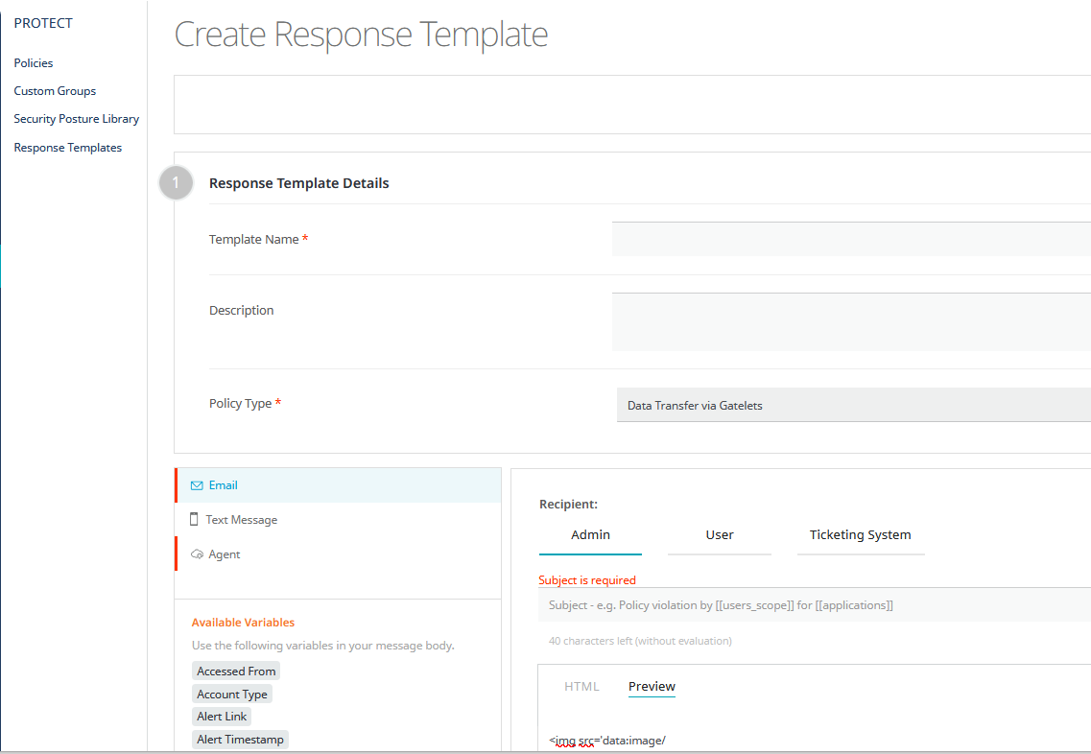The image size is (1091, 754).
Task: Click the Template Name input field
Action: 850,239
